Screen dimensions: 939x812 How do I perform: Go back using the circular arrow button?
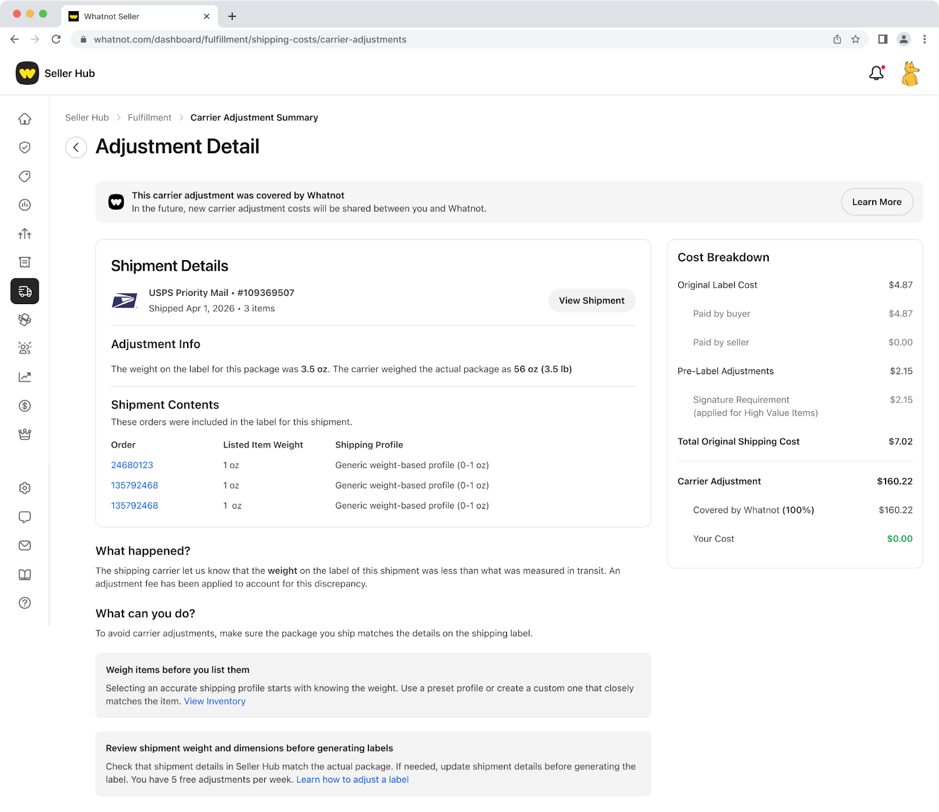point(76,147)
